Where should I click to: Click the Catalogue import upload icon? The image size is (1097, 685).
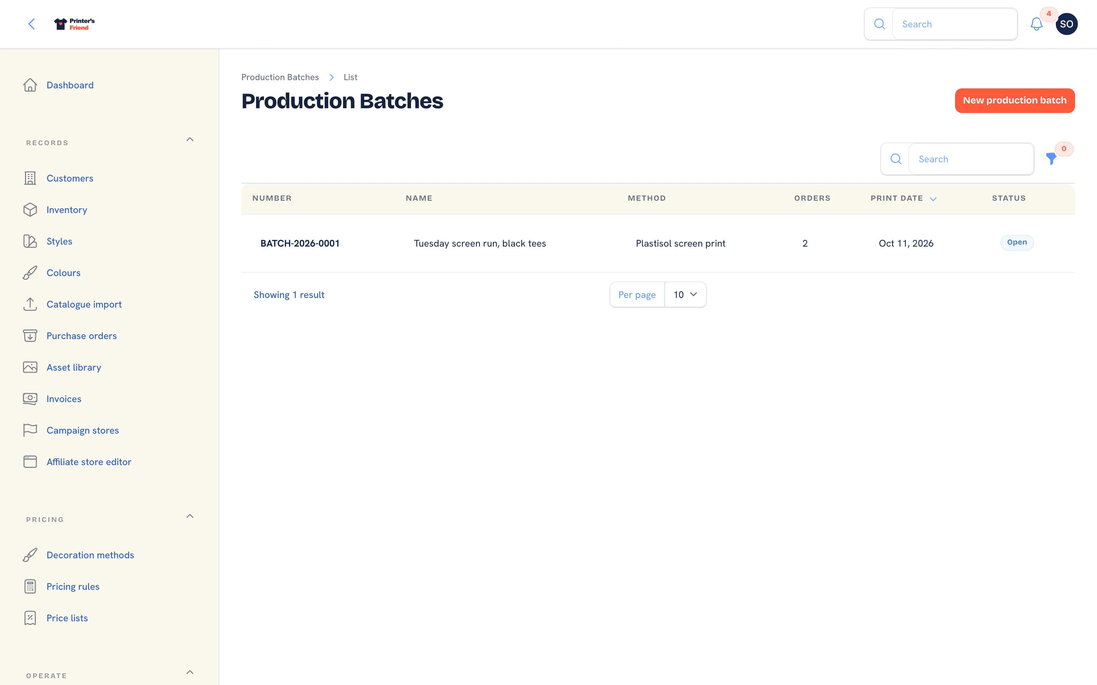pos(30,304)
